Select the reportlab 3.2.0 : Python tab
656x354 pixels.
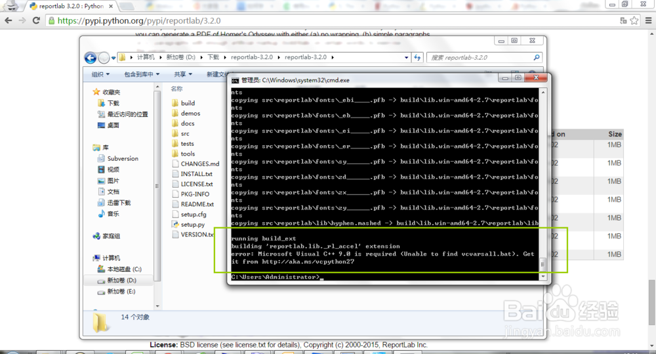tap(71, 7)
